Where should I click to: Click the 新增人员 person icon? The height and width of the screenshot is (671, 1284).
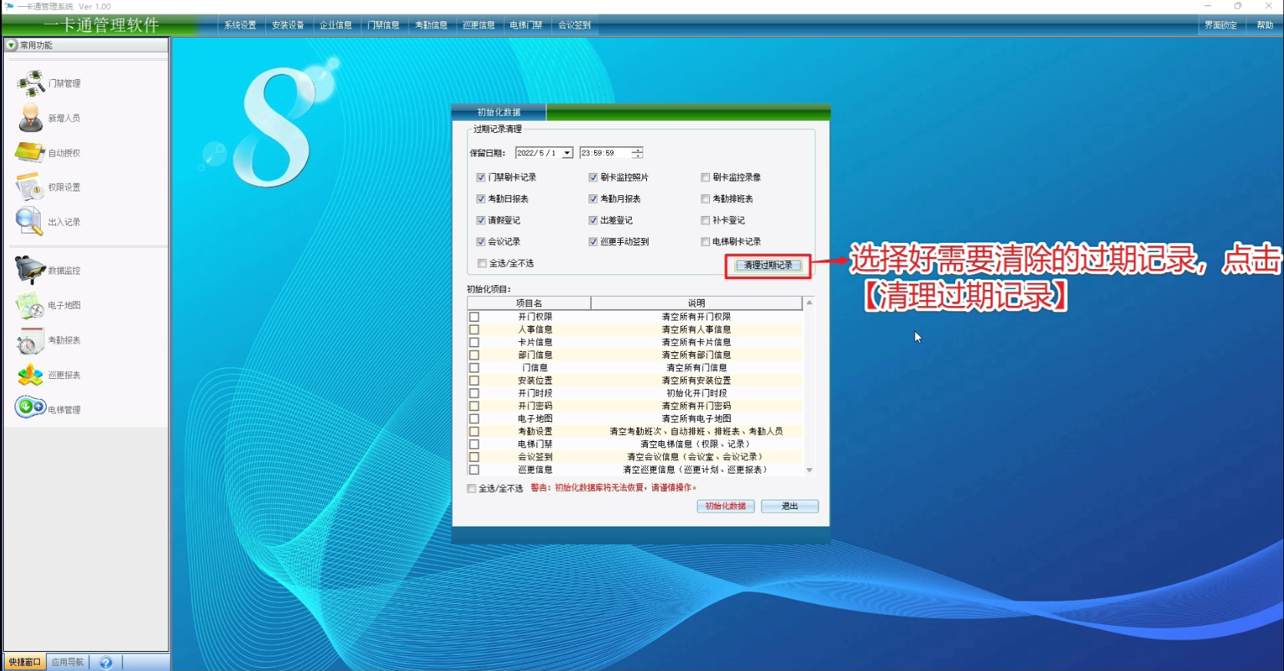pyautogui.click(x=31, y=118)
